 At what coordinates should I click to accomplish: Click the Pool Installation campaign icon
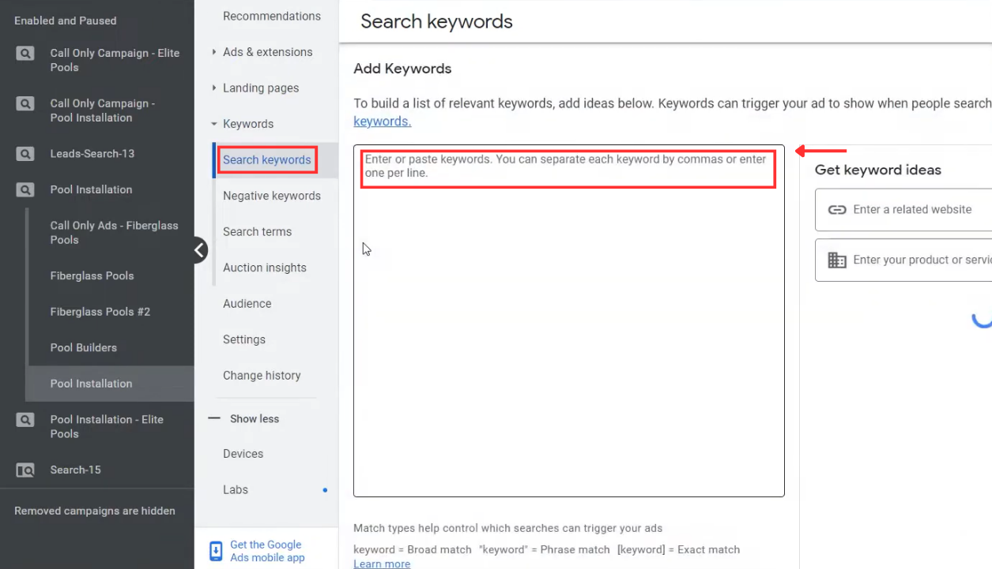coord(25,189)
